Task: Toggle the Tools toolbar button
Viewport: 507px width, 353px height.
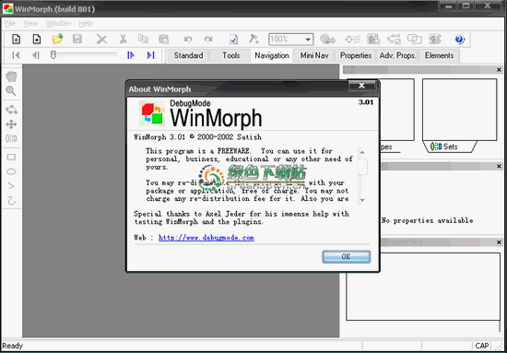Action: [x=230, y=55]
